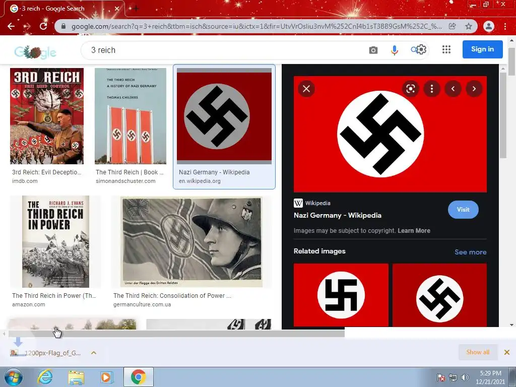Go back to the previous page
Screen dimensions: 516x387
click(11, 26)
